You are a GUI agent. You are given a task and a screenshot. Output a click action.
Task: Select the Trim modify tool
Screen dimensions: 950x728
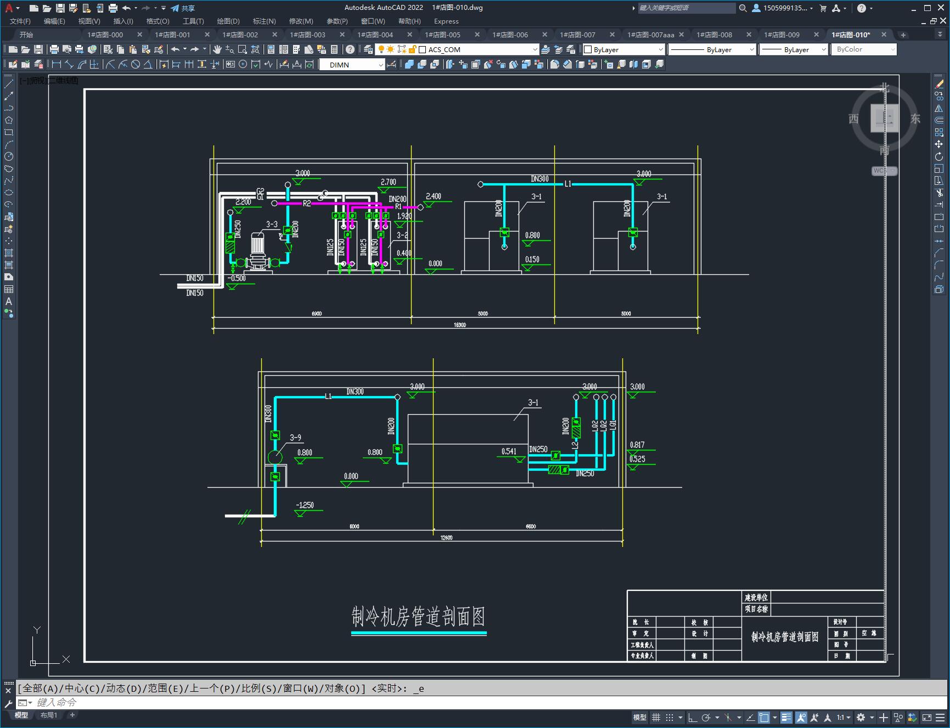939,193
